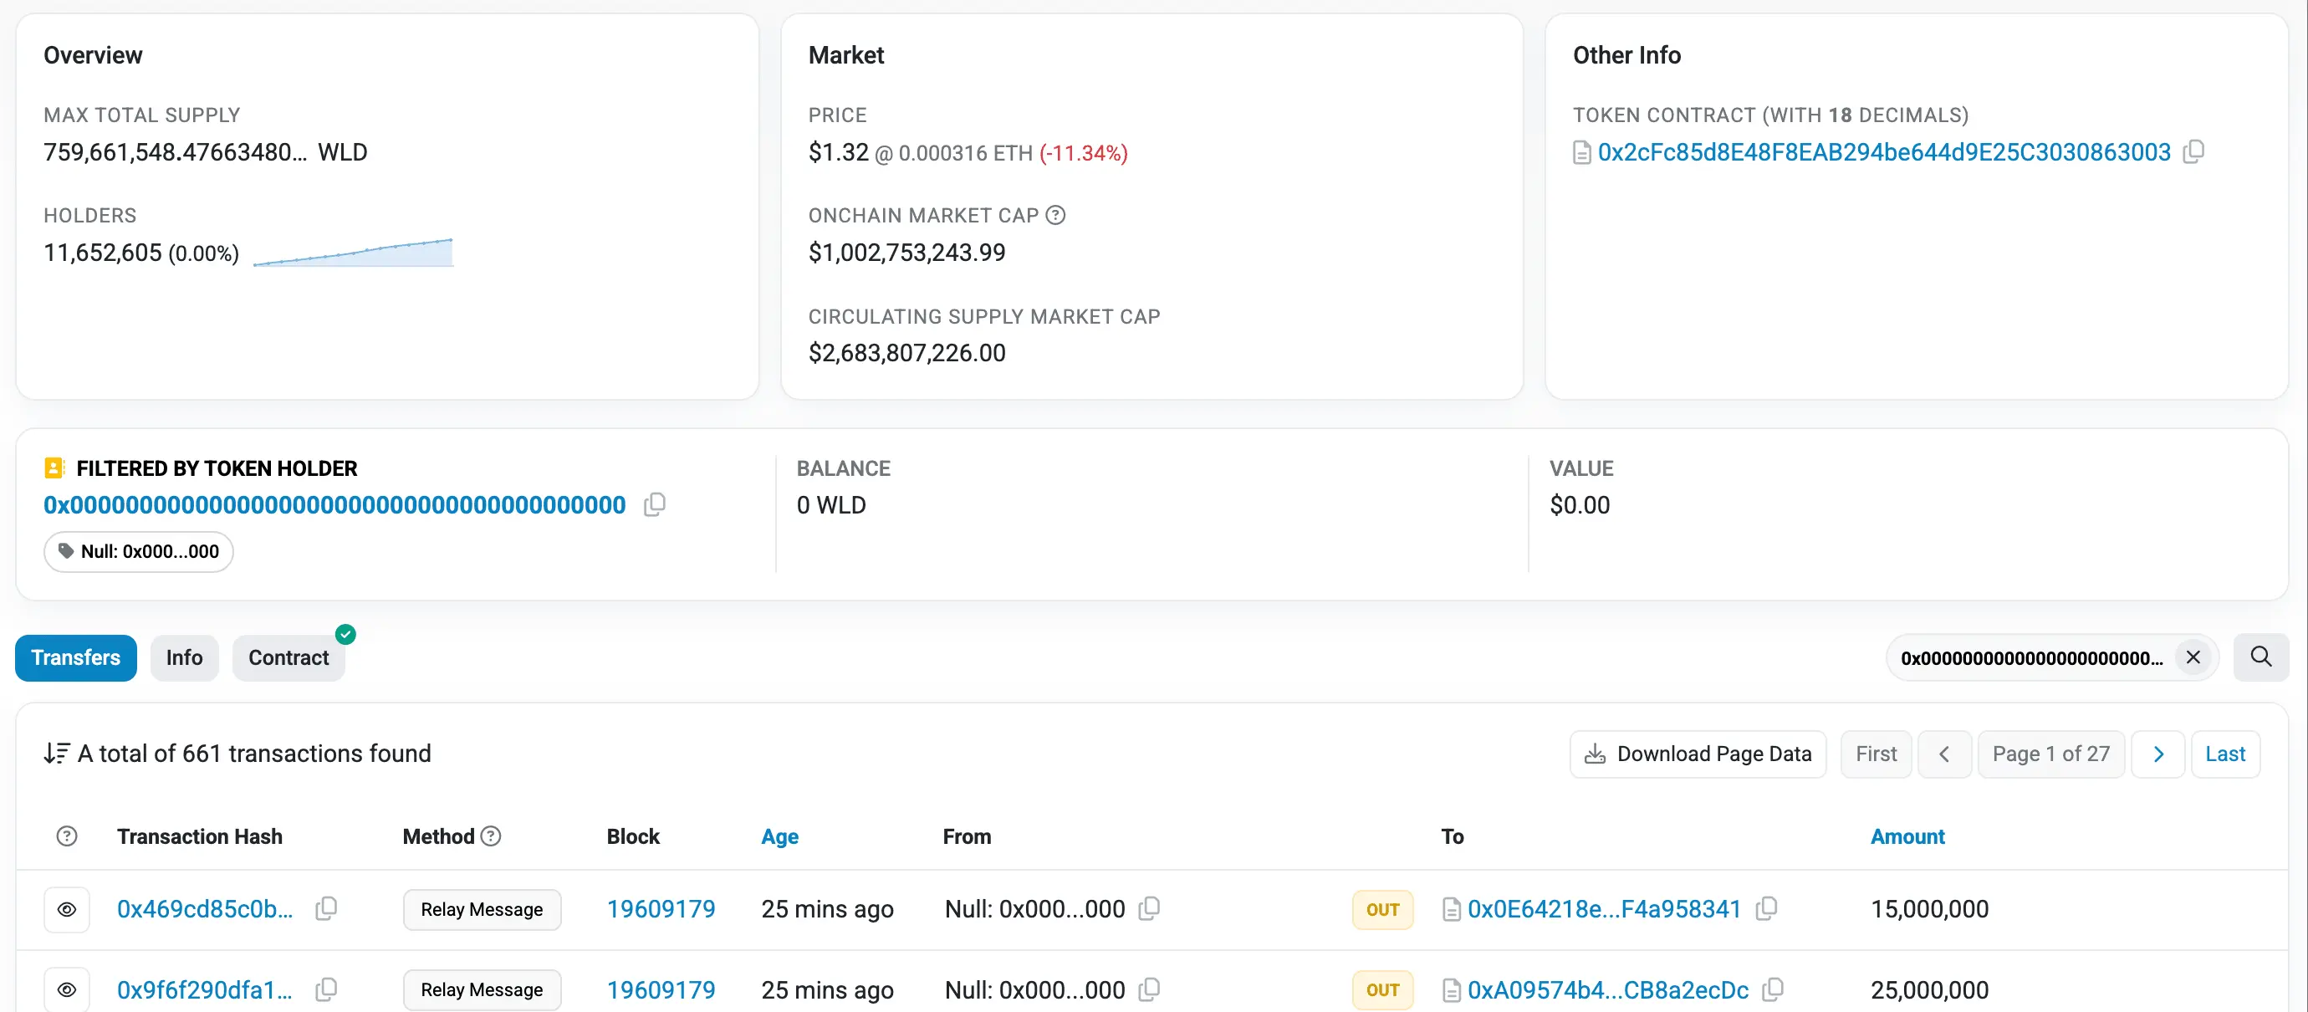Click the tag icon in Null label
This screenshot has width=2308, height=1012.
[x=65, y=551]
